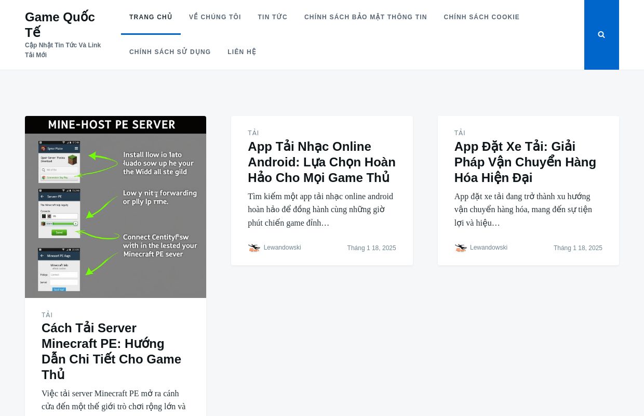Image resolution: width=644 pixels, height=416 pixels.
Task: Click author name Lewandowski on App Đặt Xe Tải card
Action: pos(489,248)
